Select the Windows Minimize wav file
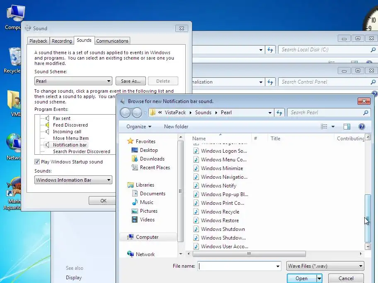 (218, 168)
